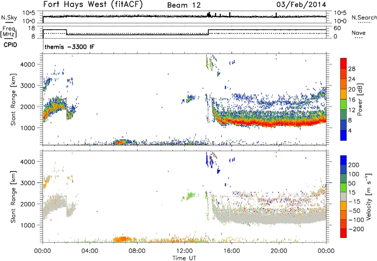Click the green velocity patch near 12:30

click(x=190, y=195)
